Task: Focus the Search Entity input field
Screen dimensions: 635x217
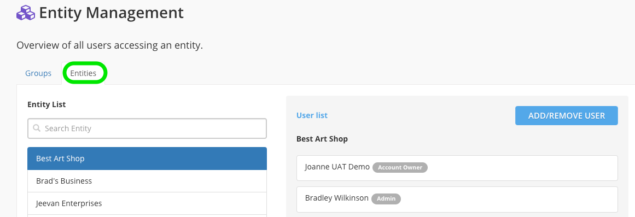Action: (x=147, y=128)
